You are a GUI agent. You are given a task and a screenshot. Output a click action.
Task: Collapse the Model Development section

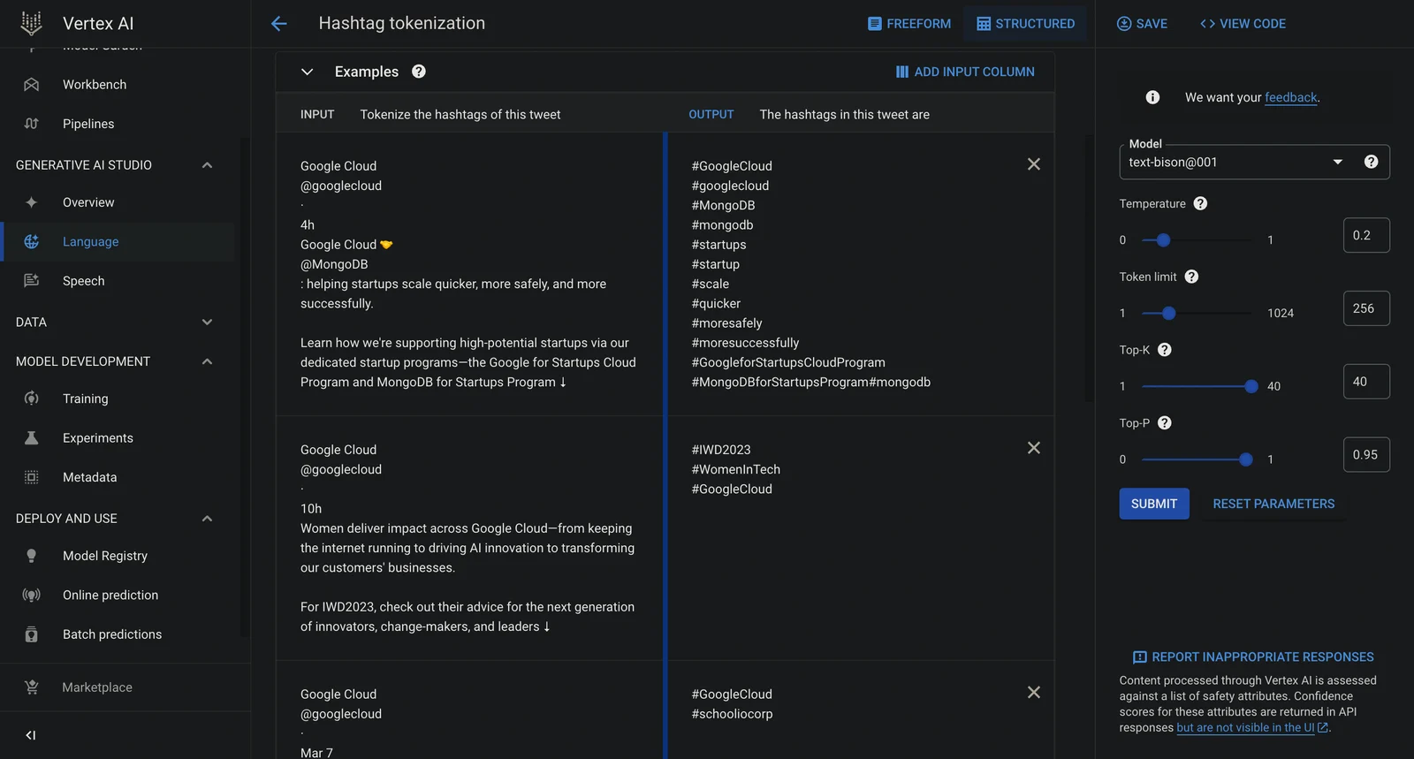[207, 361]
